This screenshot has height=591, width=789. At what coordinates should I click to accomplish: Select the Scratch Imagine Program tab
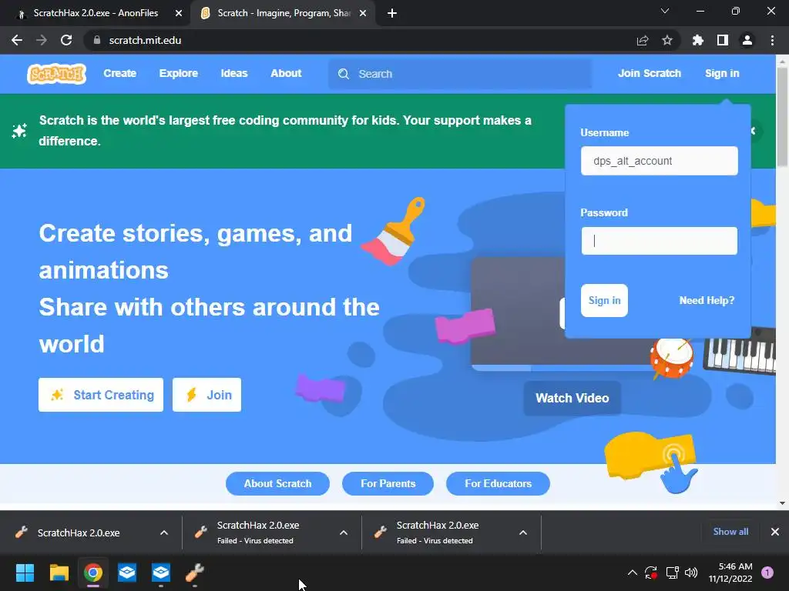[x=282, y=14]
